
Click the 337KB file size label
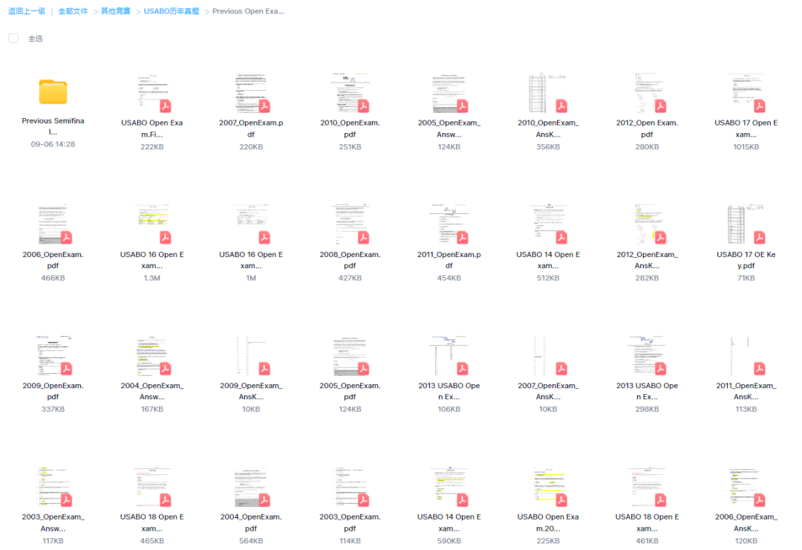53,410
